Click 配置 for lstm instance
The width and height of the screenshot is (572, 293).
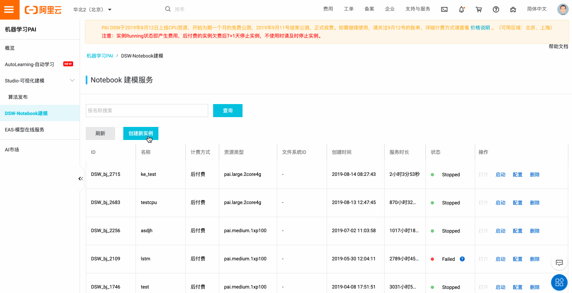pyautogui.click(x=518, y=259)
